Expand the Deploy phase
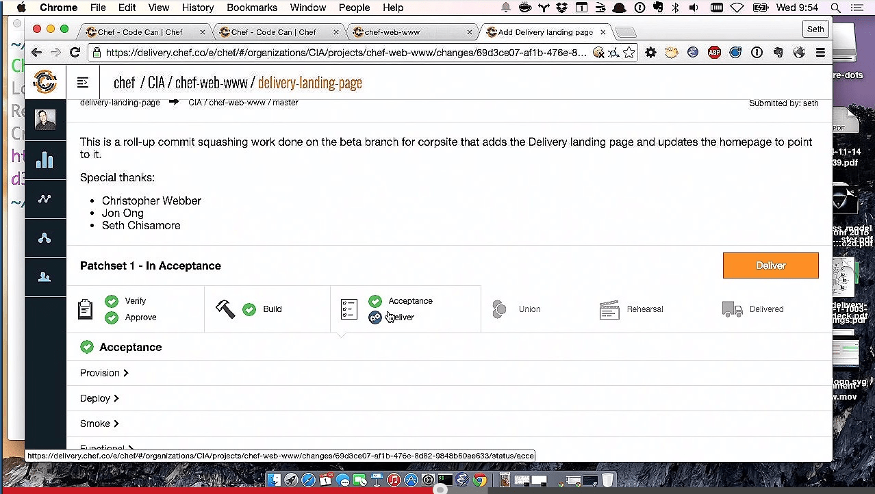This screenshot has width=875, height=494. click(x=99, y=398)
